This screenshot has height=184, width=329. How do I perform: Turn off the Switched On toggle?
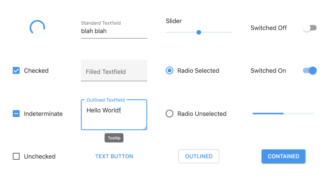tap(310, 71)
